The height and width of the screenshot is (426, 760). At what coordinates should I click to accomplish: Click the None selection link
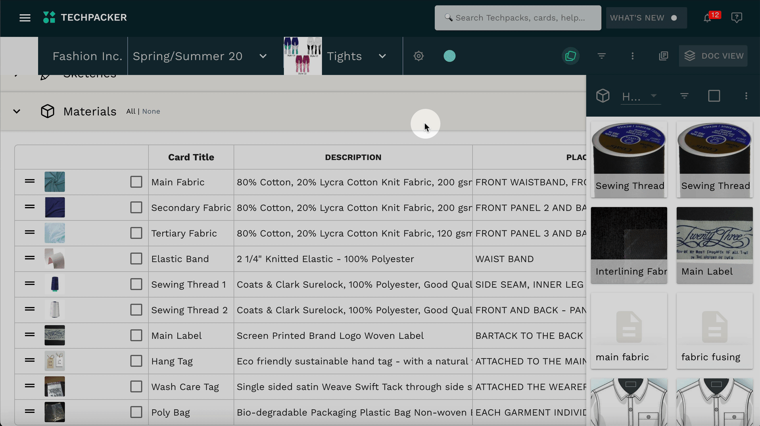[x=151, y=111]
